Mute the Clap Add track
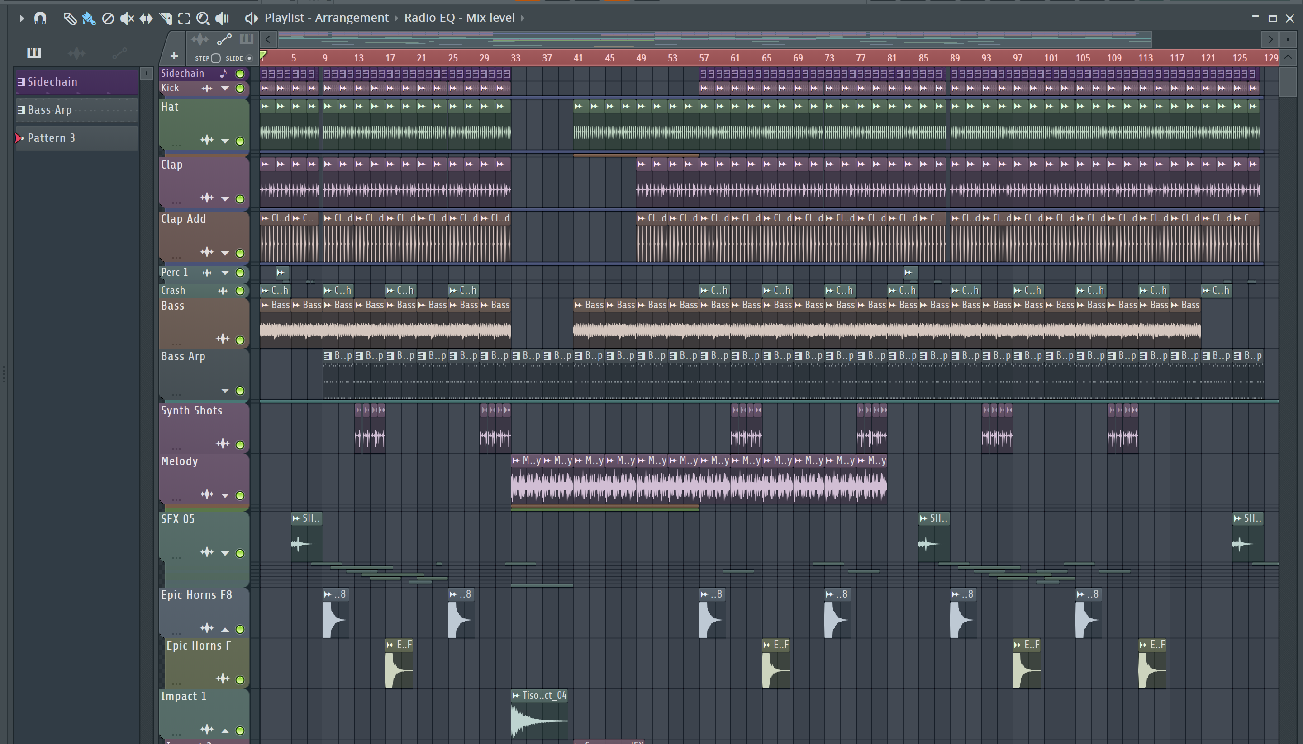 [x=240, y=253]
